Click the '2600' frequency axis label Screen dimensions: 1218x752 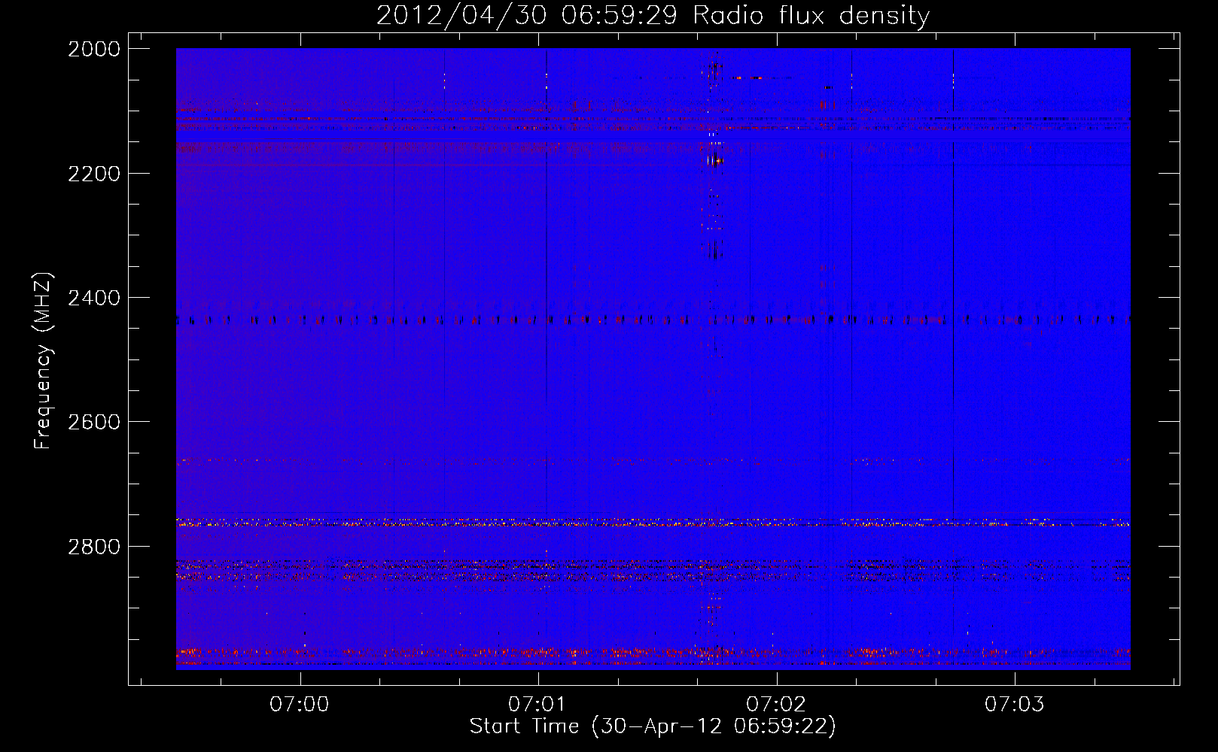(94, 422)
